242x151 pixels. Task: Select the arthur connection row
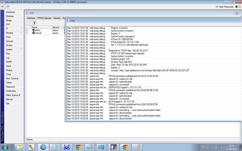(x=46, y=30)
